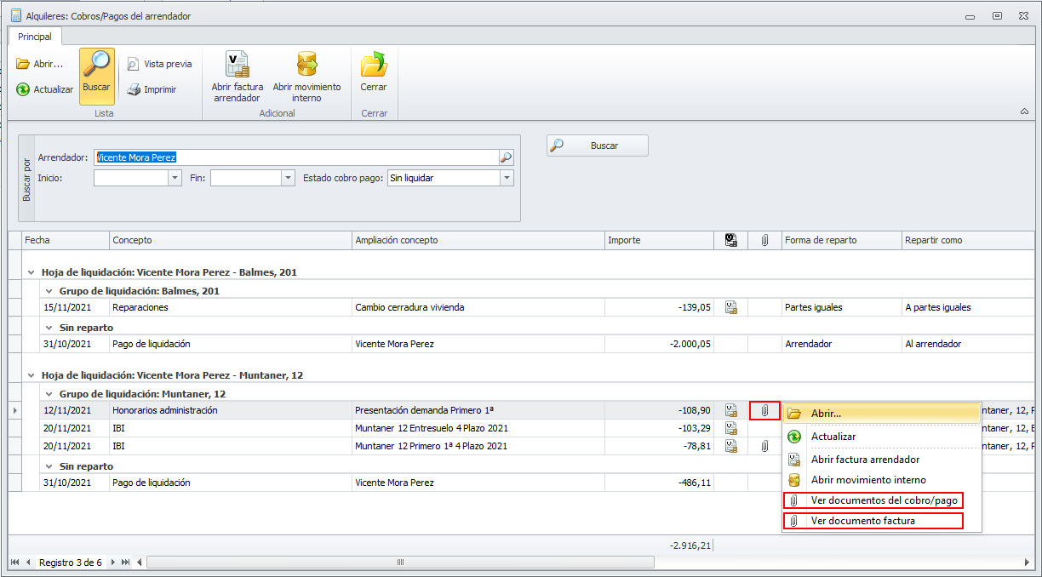Click invoice icon in Reparaciones row
The width and height of the screenshot is (1042, 577).
[x=730, y=307]
